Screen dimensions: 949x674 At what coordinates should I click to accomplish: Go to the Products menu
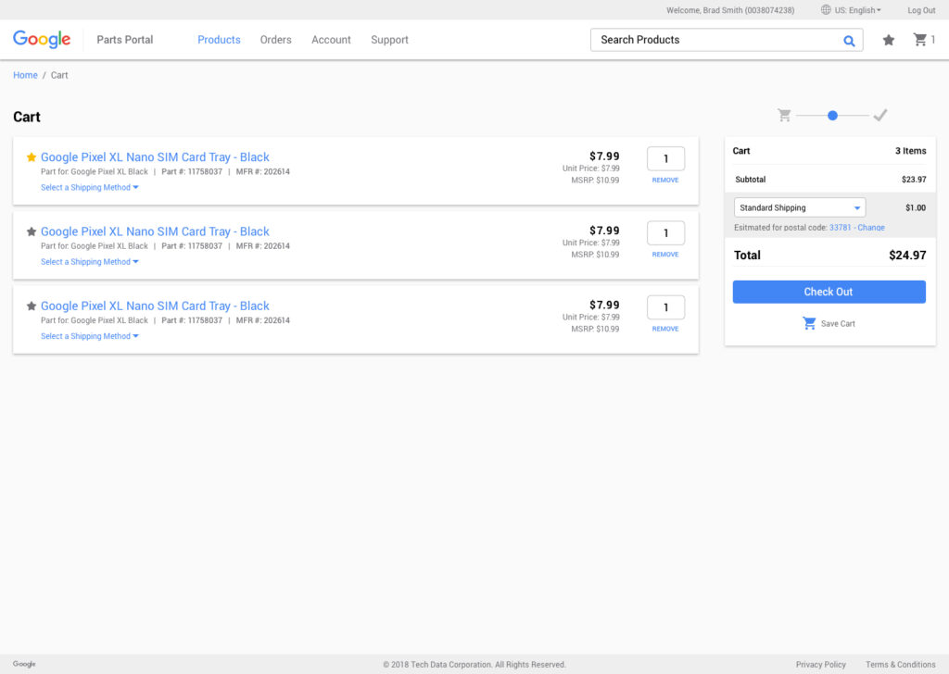(x=219, y=40)
